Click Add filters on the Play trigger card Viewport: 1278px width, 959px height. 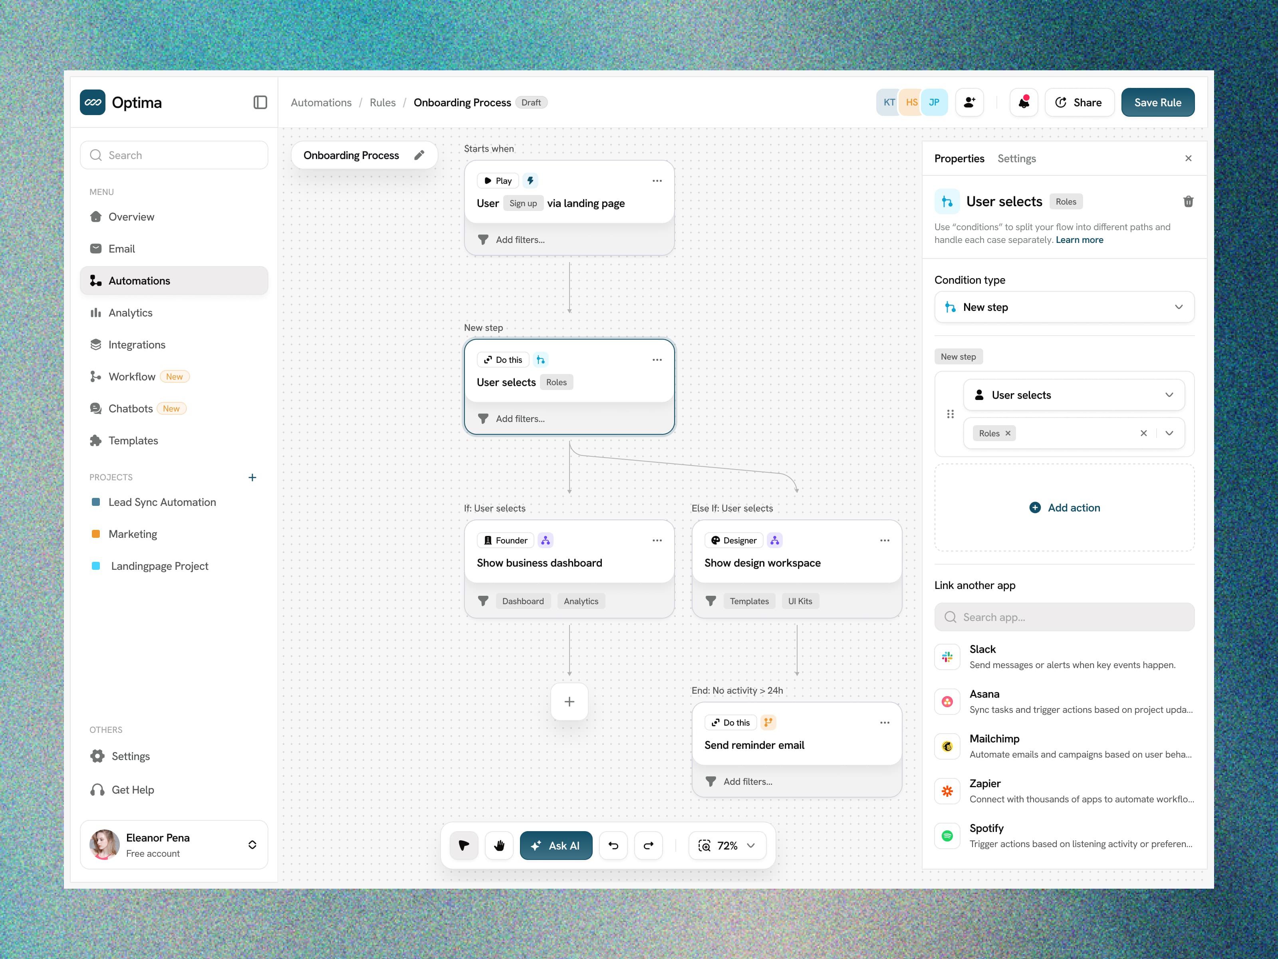[x=520, y=239]
